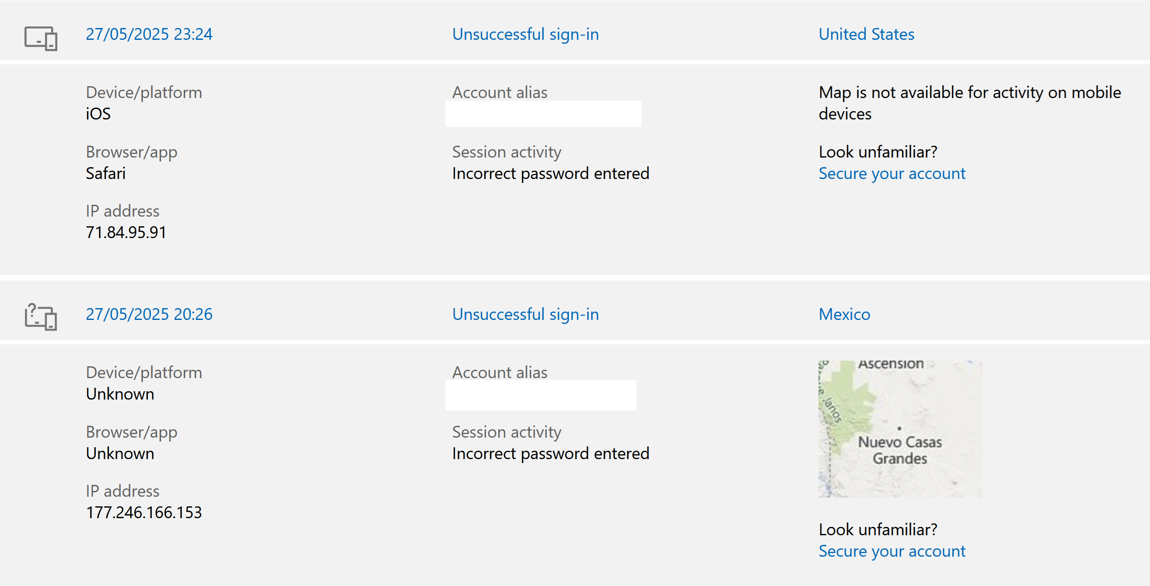This screenshot has height=586, width=1150.
Task: Click the unknown device icon for 20:26 entry
Action: click(41, 317)
